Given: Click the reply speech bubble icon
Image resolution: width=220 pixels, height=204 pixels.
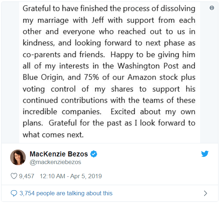Looking at the screenshot, I should [14, 193].
